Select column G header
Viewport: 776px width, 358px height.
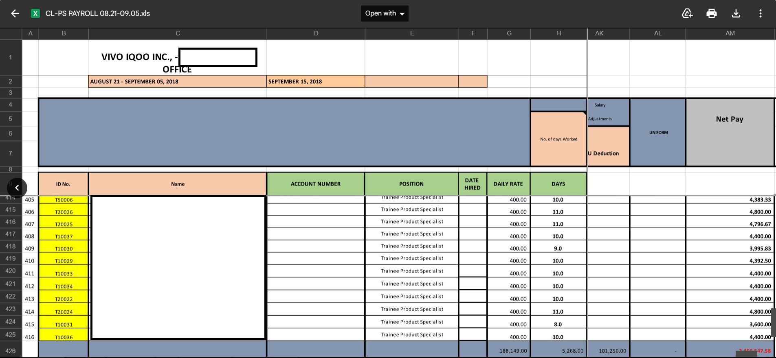coord(509,33)
